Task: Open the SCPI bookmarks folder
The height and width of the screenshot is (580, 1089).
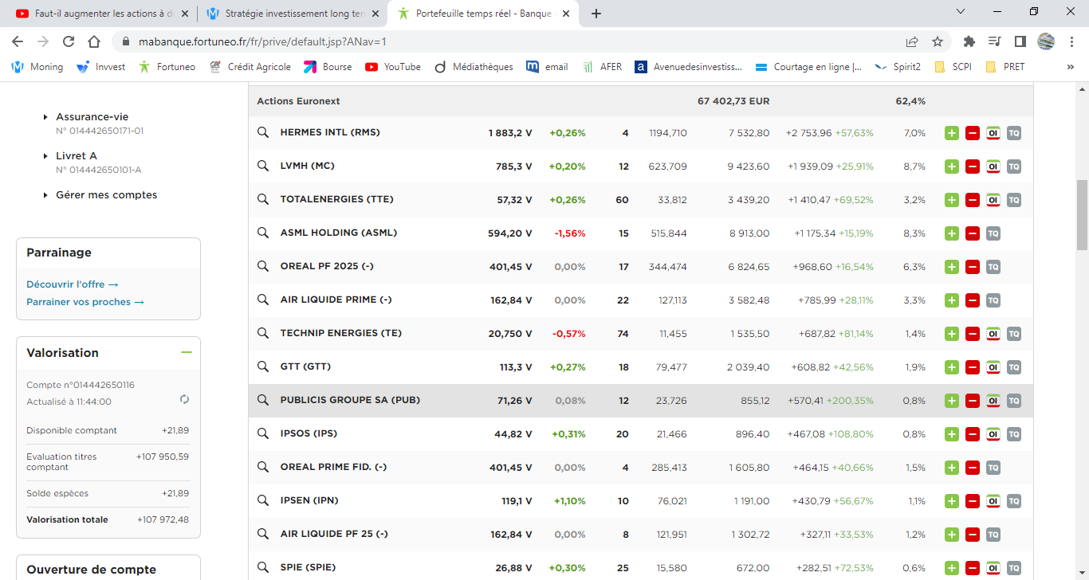Action: click(x=953, y=67)
